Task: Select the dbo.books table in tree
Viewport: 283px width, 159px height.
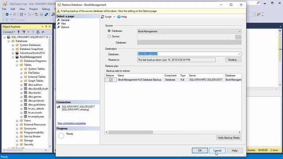Action: click(34, 93)
